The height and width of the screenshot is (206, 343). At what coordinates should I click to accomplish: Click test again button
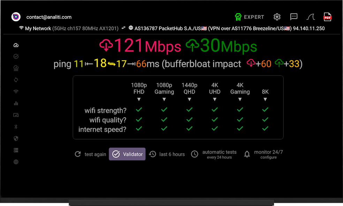click(90, 154)
